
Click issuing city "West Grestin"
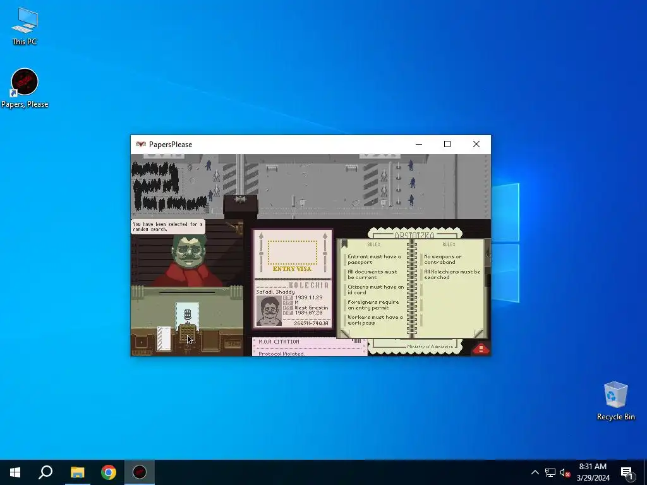[311, 308]
